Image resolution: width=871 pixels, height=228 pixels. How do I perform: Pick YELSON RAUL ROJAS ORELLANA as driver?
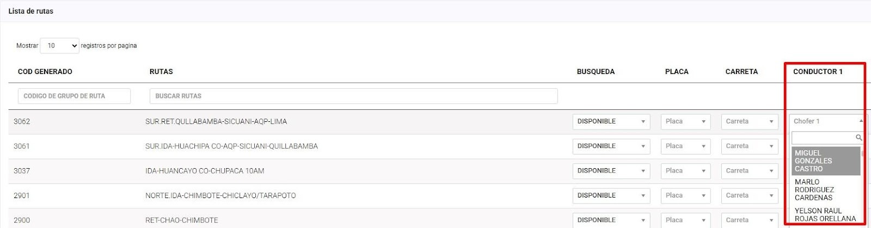[825, 215]
